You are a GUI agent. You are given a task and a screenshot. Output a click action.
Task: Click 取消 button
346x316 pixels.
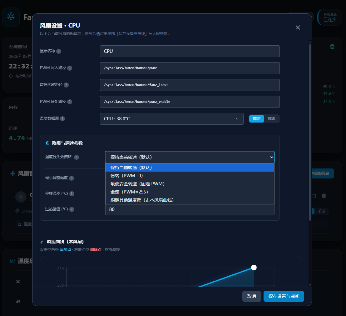tap(252, 296)
